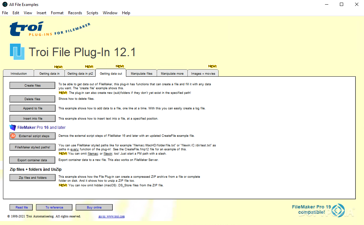The image size is (364, 225).
Task: Click the Delete files button
Action: [32, 99]
